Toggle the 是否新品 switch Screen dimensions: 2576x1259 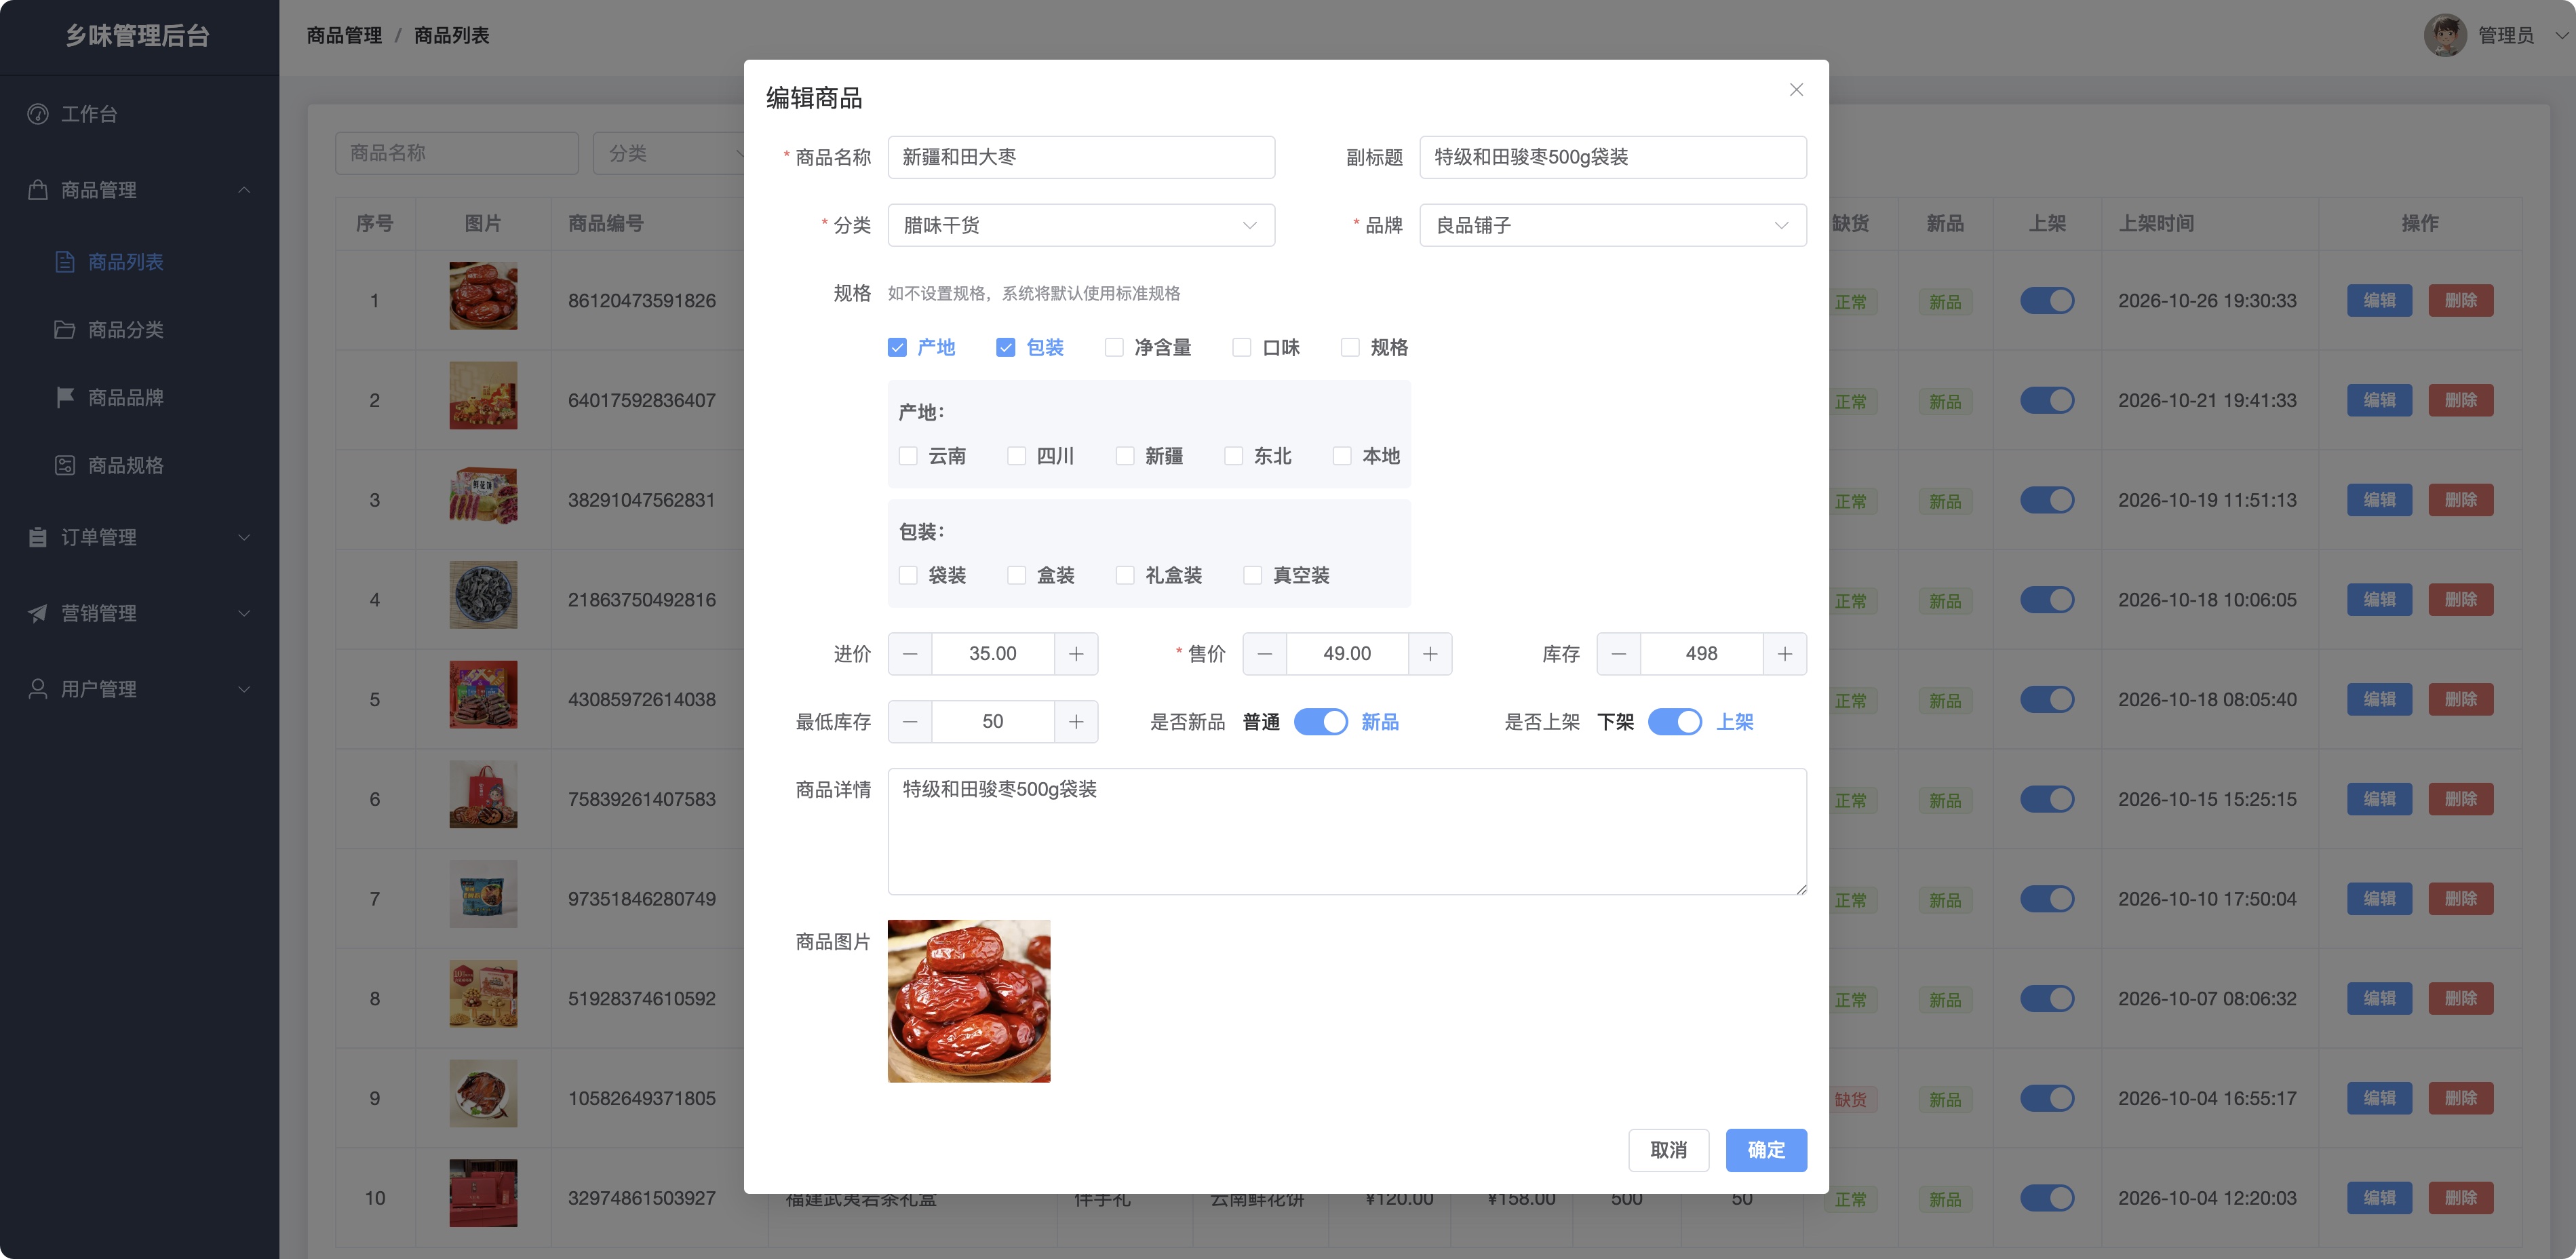[x=1321, y=722]
